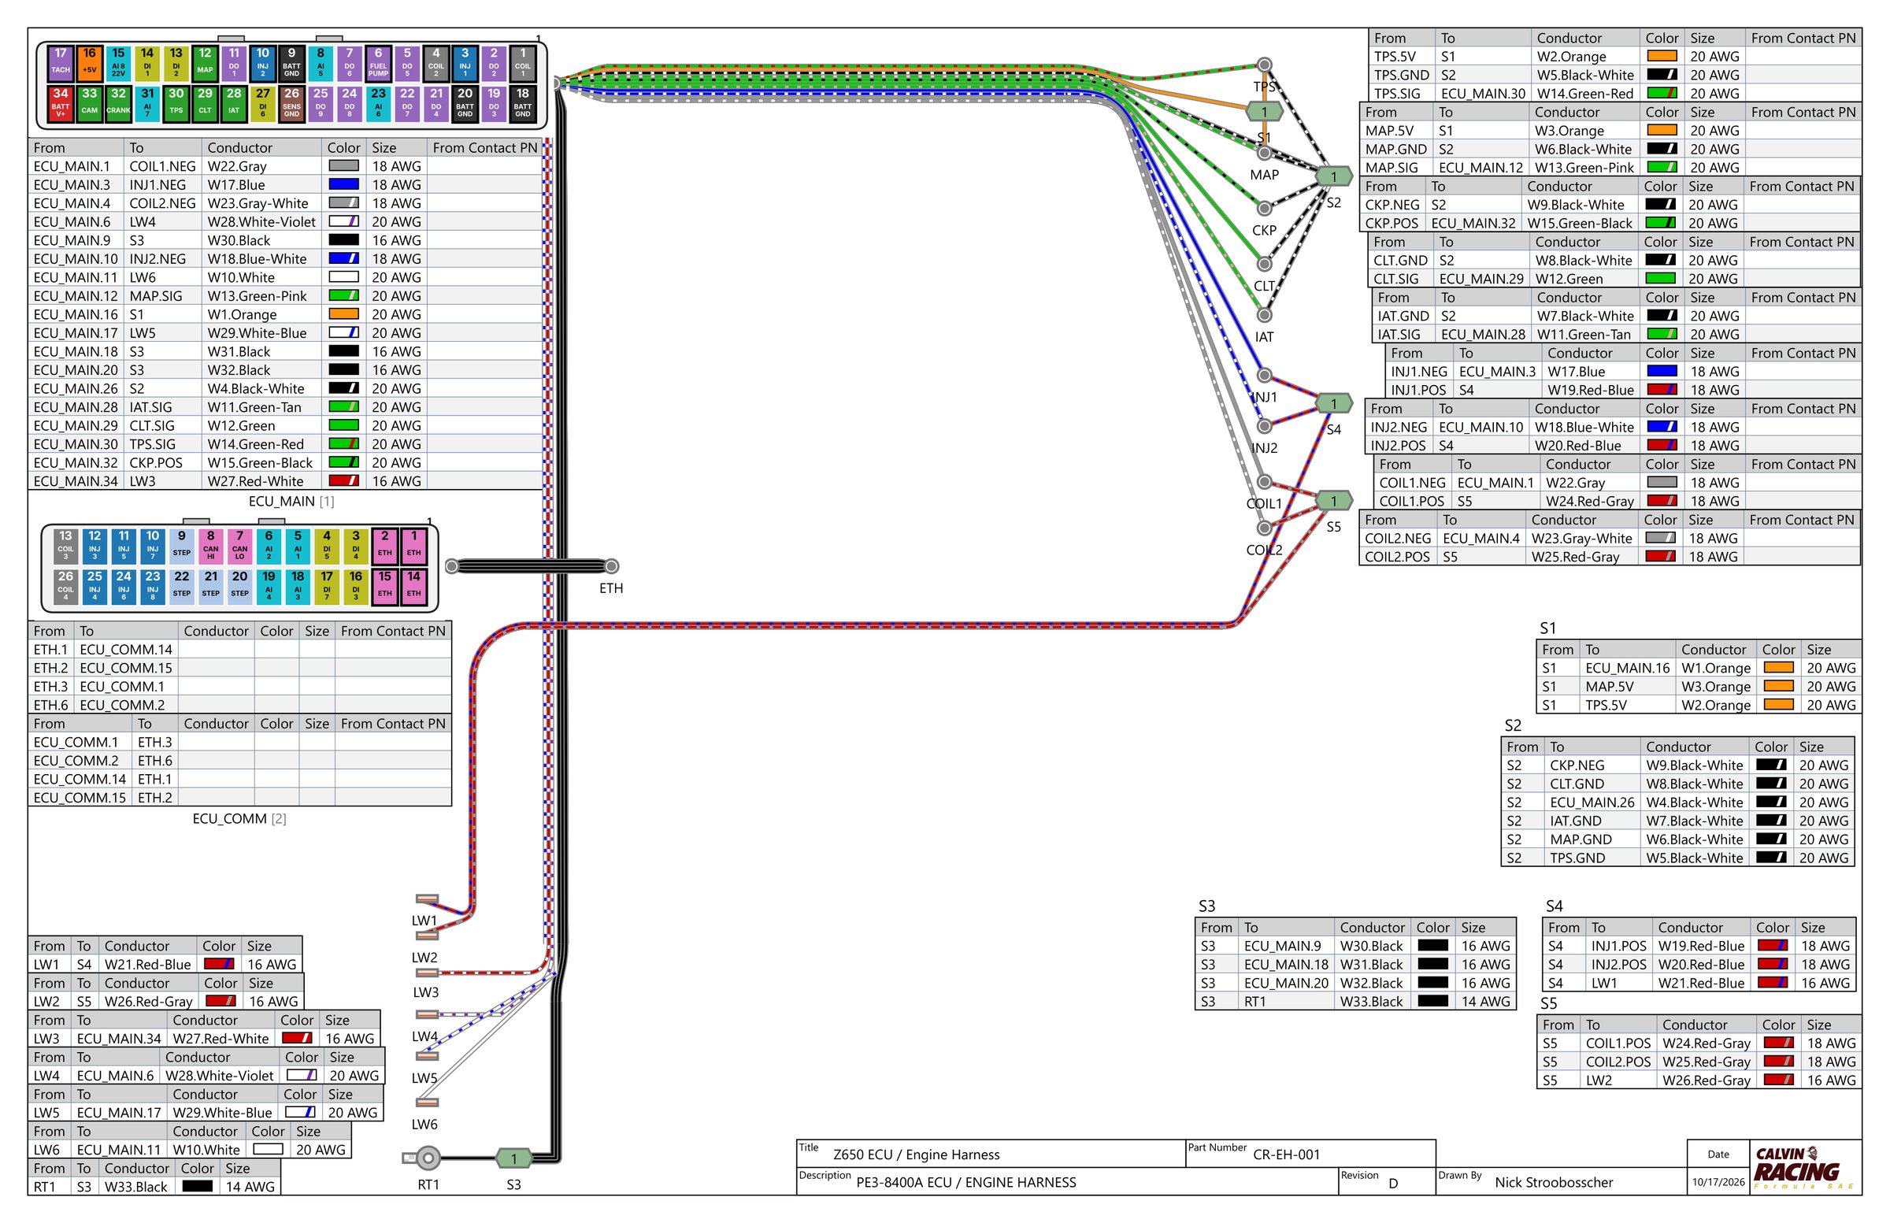Click the gray swatch in ECU_MAIN.1 row

(343, 166)
